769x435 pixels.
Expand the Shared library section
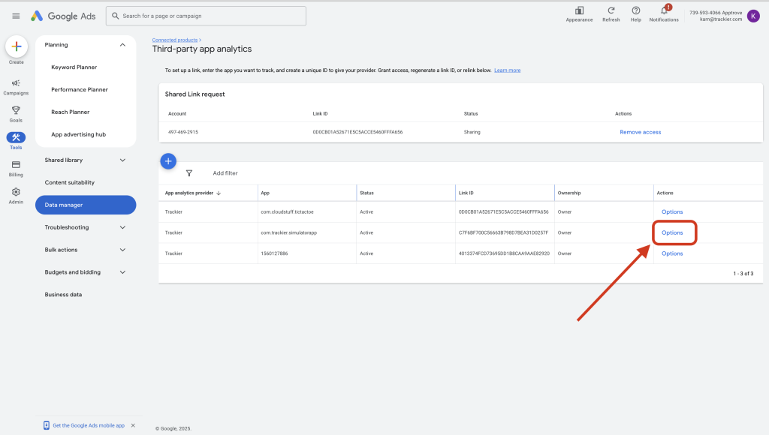122,160
